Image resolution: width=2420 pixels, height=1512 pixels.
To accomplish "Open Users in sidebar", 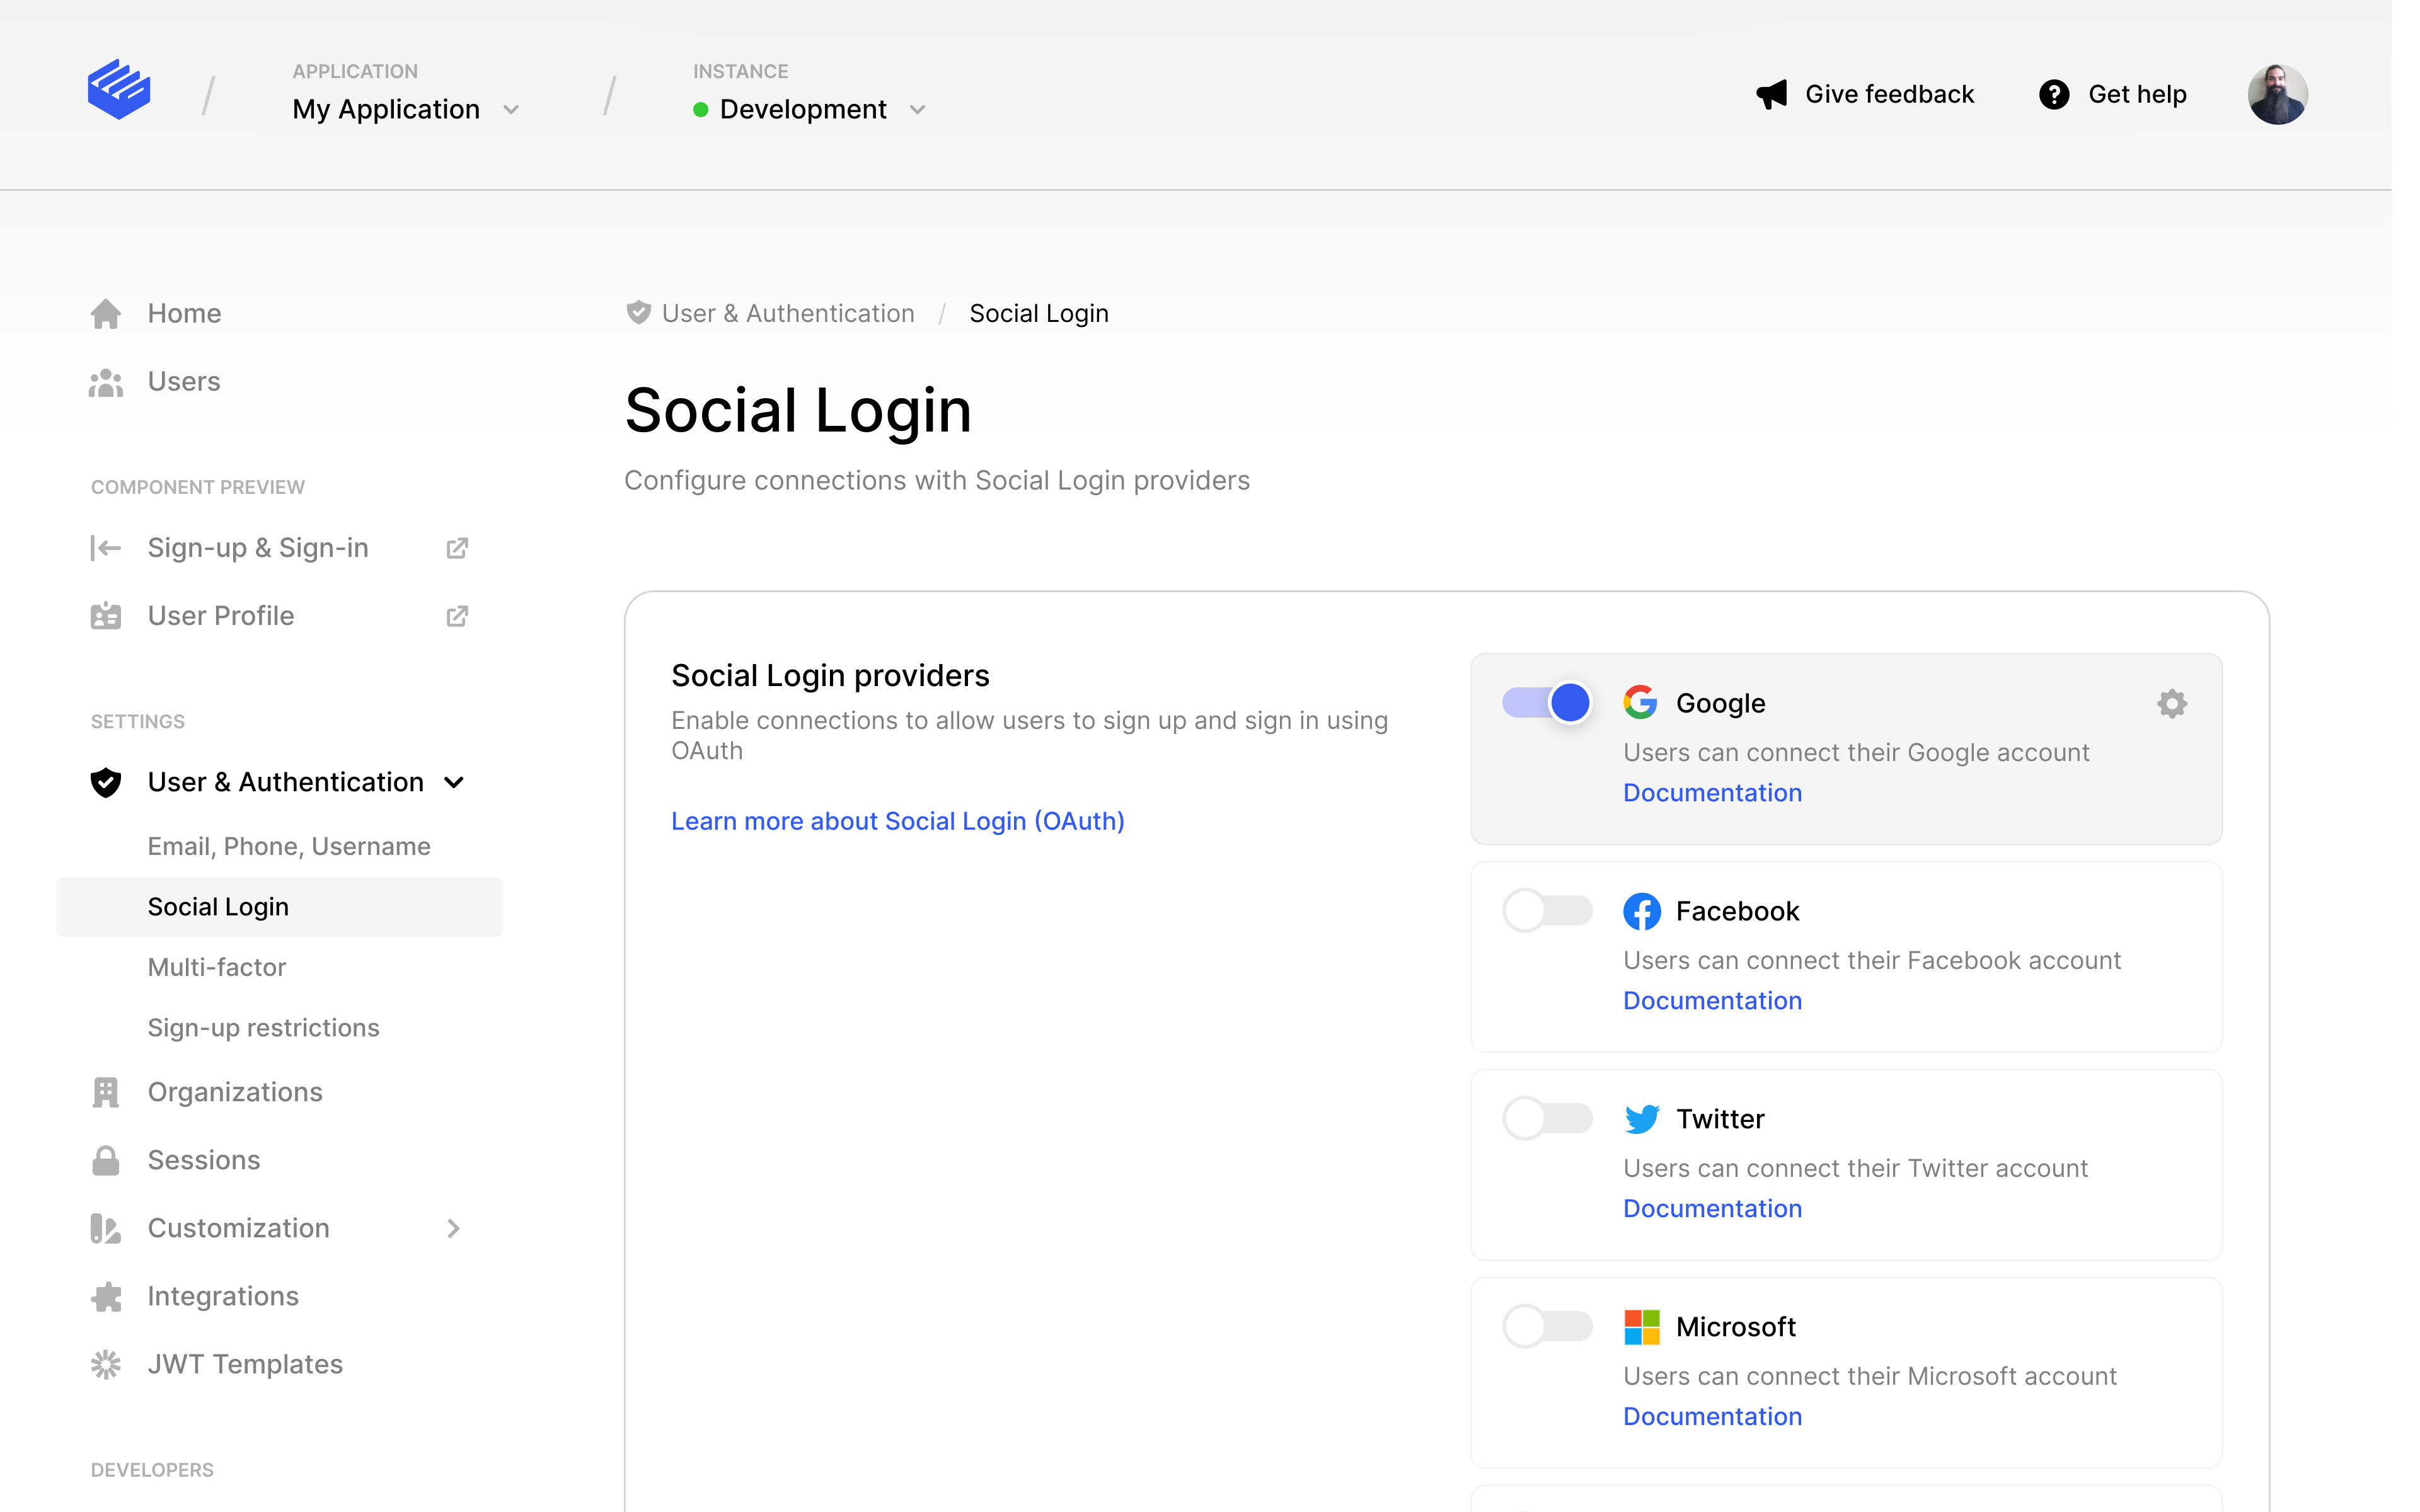I will [x=184, y=382].
